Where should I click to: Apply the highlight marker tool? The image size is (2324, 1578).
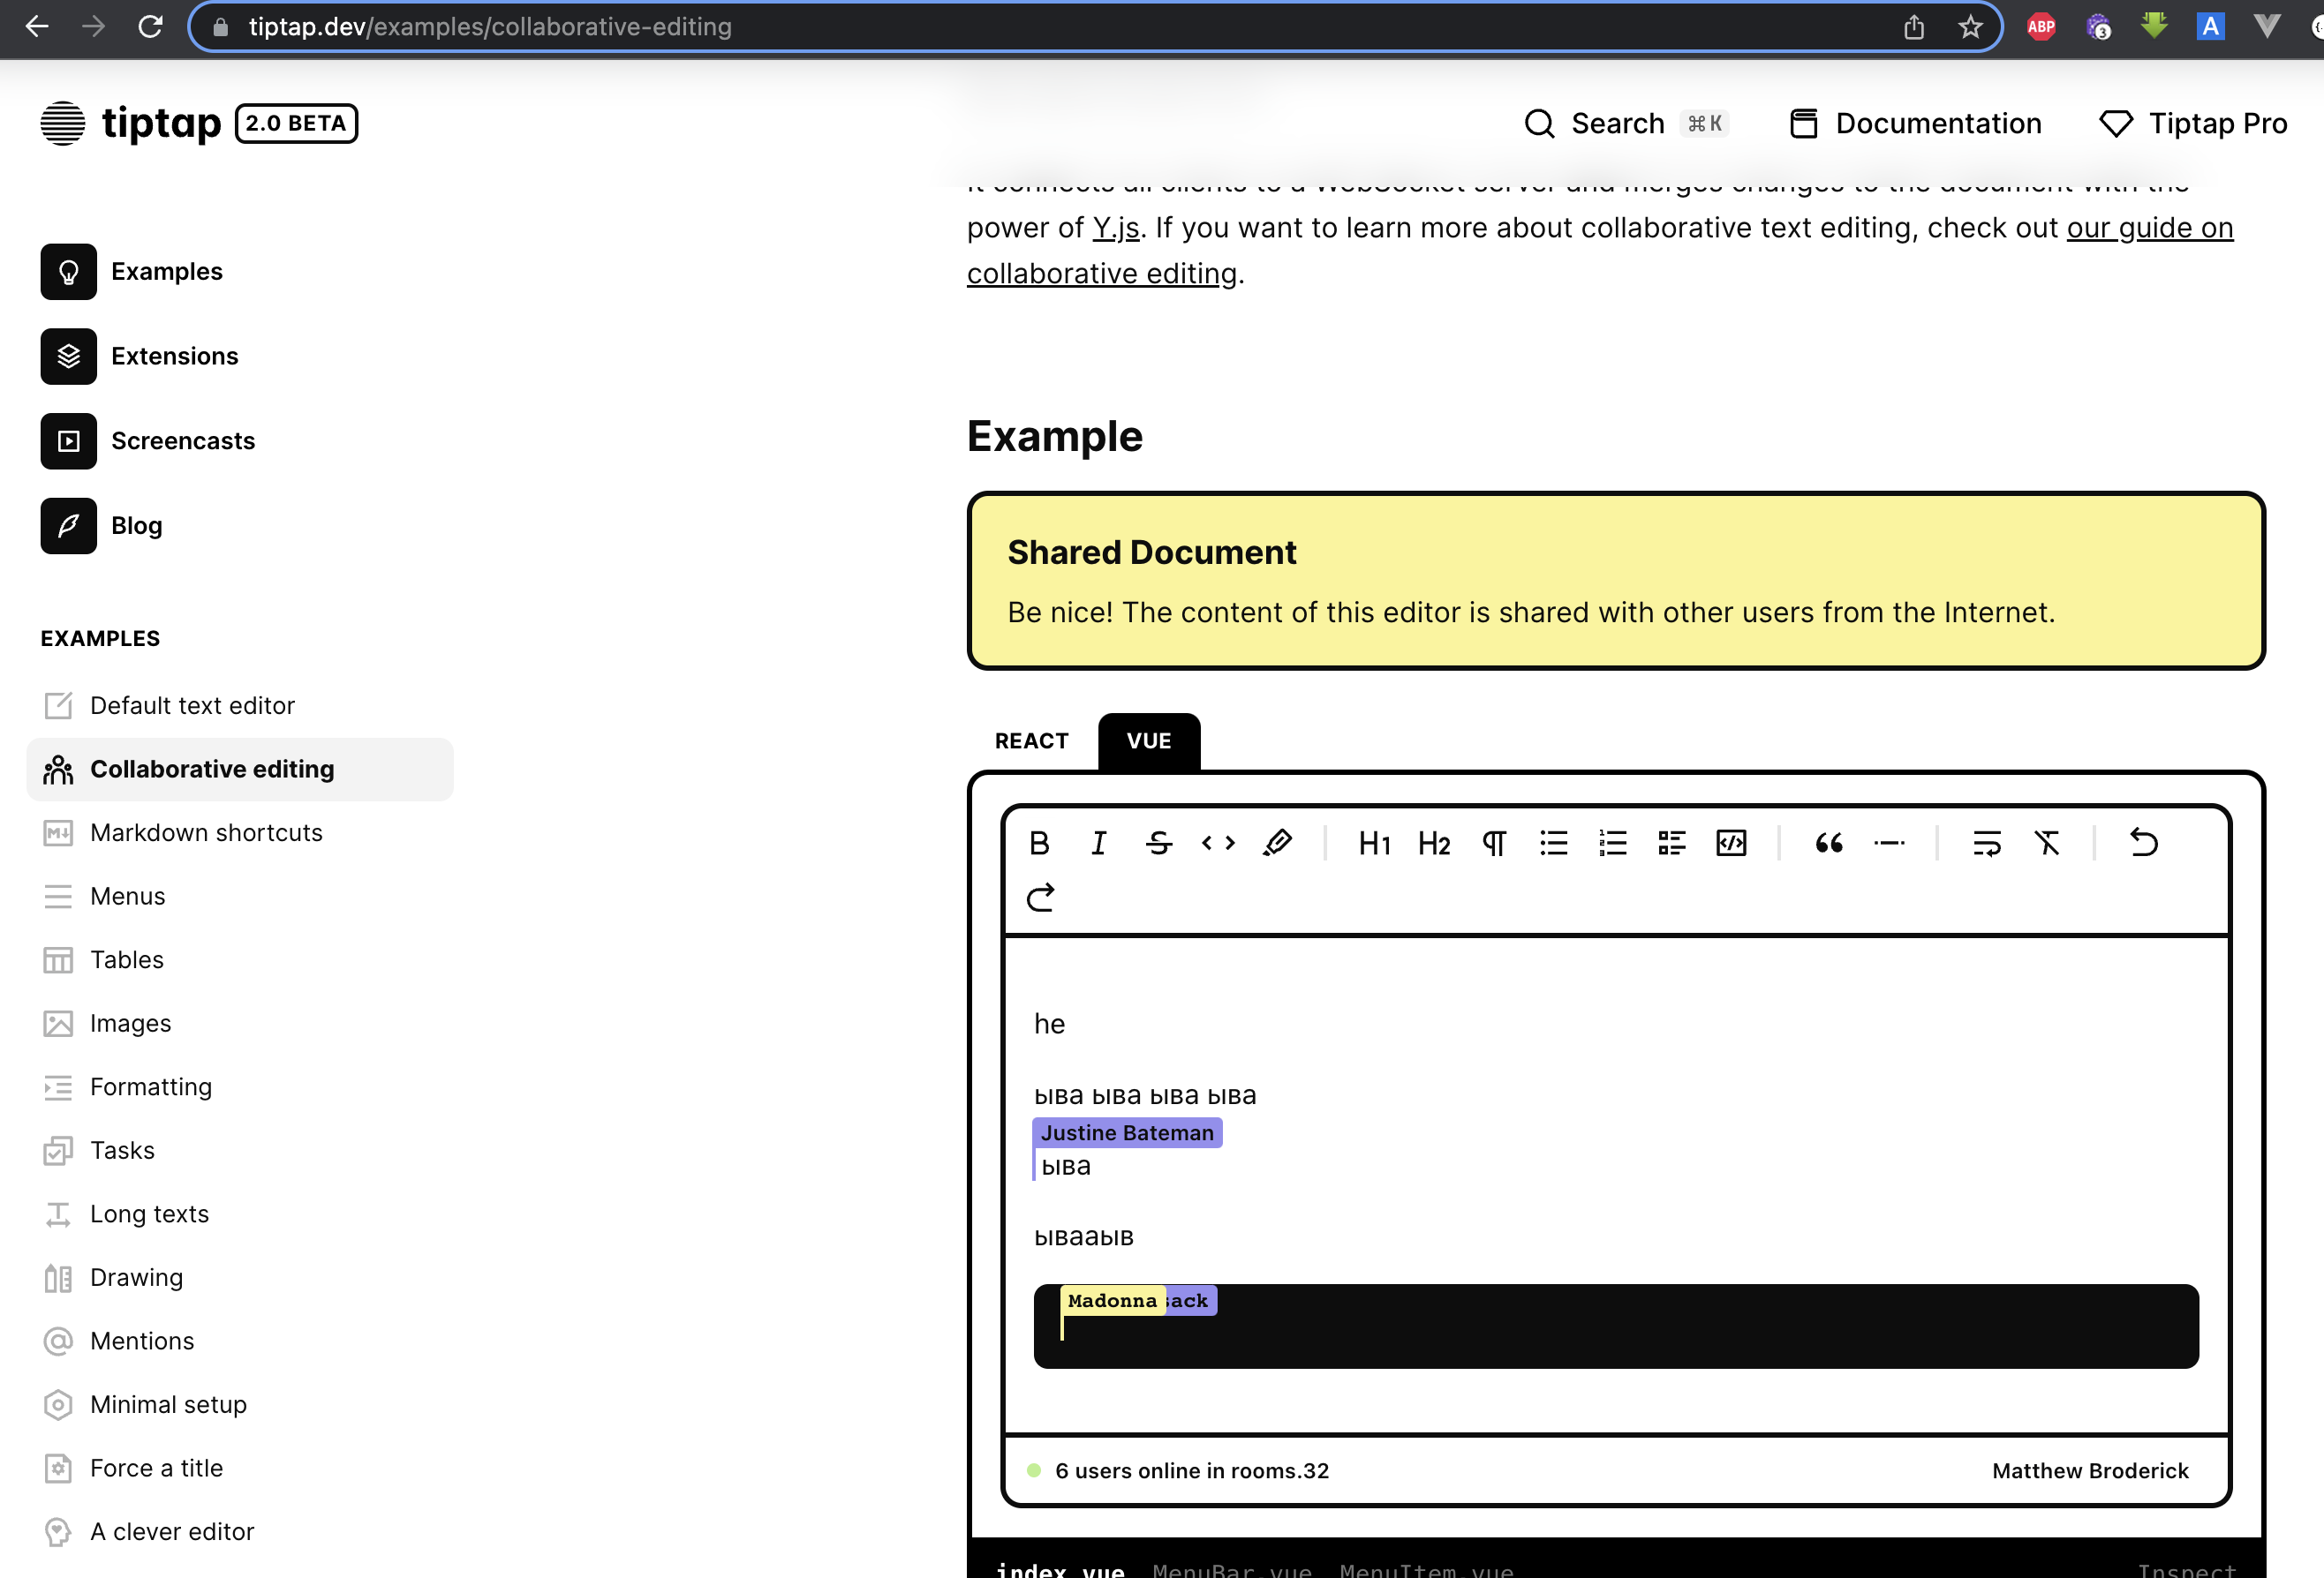point(1277,844)
